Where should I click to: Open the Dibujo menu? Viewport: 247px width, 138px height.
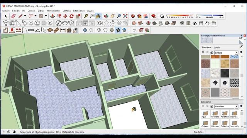pos(41,11)
